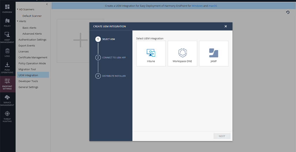Go to Asset Management icon
Image resolution: width=296 pixels, height=152 pixels.
tap(7, 34)
